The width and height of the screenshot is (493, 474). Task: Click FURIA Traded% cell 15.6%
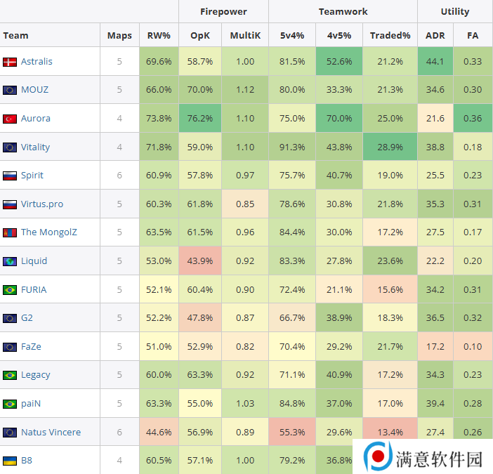click(x=390, y=289)
